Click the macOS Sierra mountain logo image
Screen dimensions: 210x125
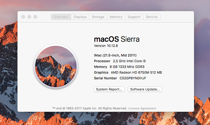56,66
